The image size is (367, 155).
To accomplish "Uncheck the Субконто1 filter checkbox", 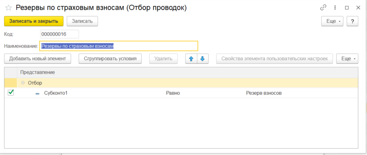I will pyautogui.click(x=11, y=93).
